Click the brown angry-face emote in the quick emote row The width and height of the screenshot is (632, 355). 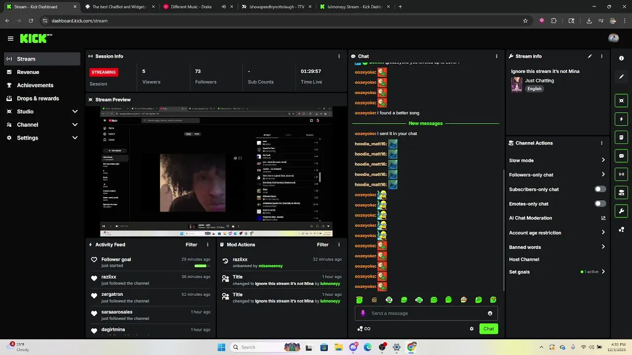point(374,300)
